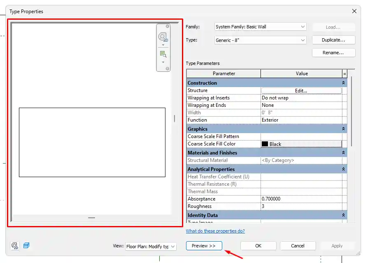Collapse the Graphics section
Viewport: 370px width, 263px height.
(344, 129)
